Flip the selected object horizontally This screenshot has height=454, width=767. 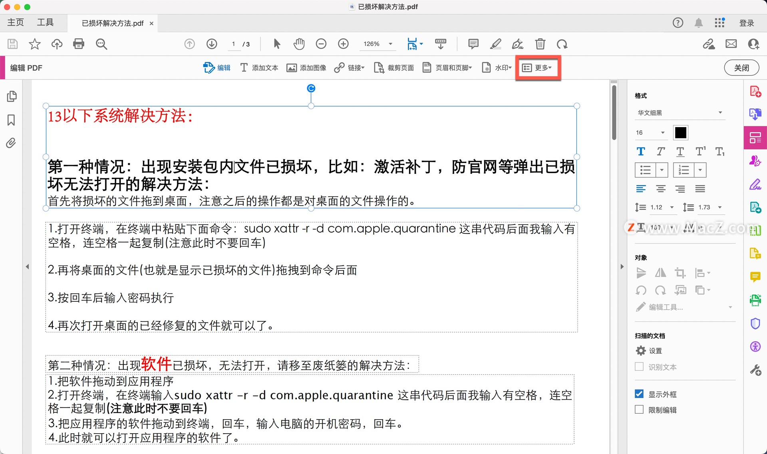click(660, 273)
